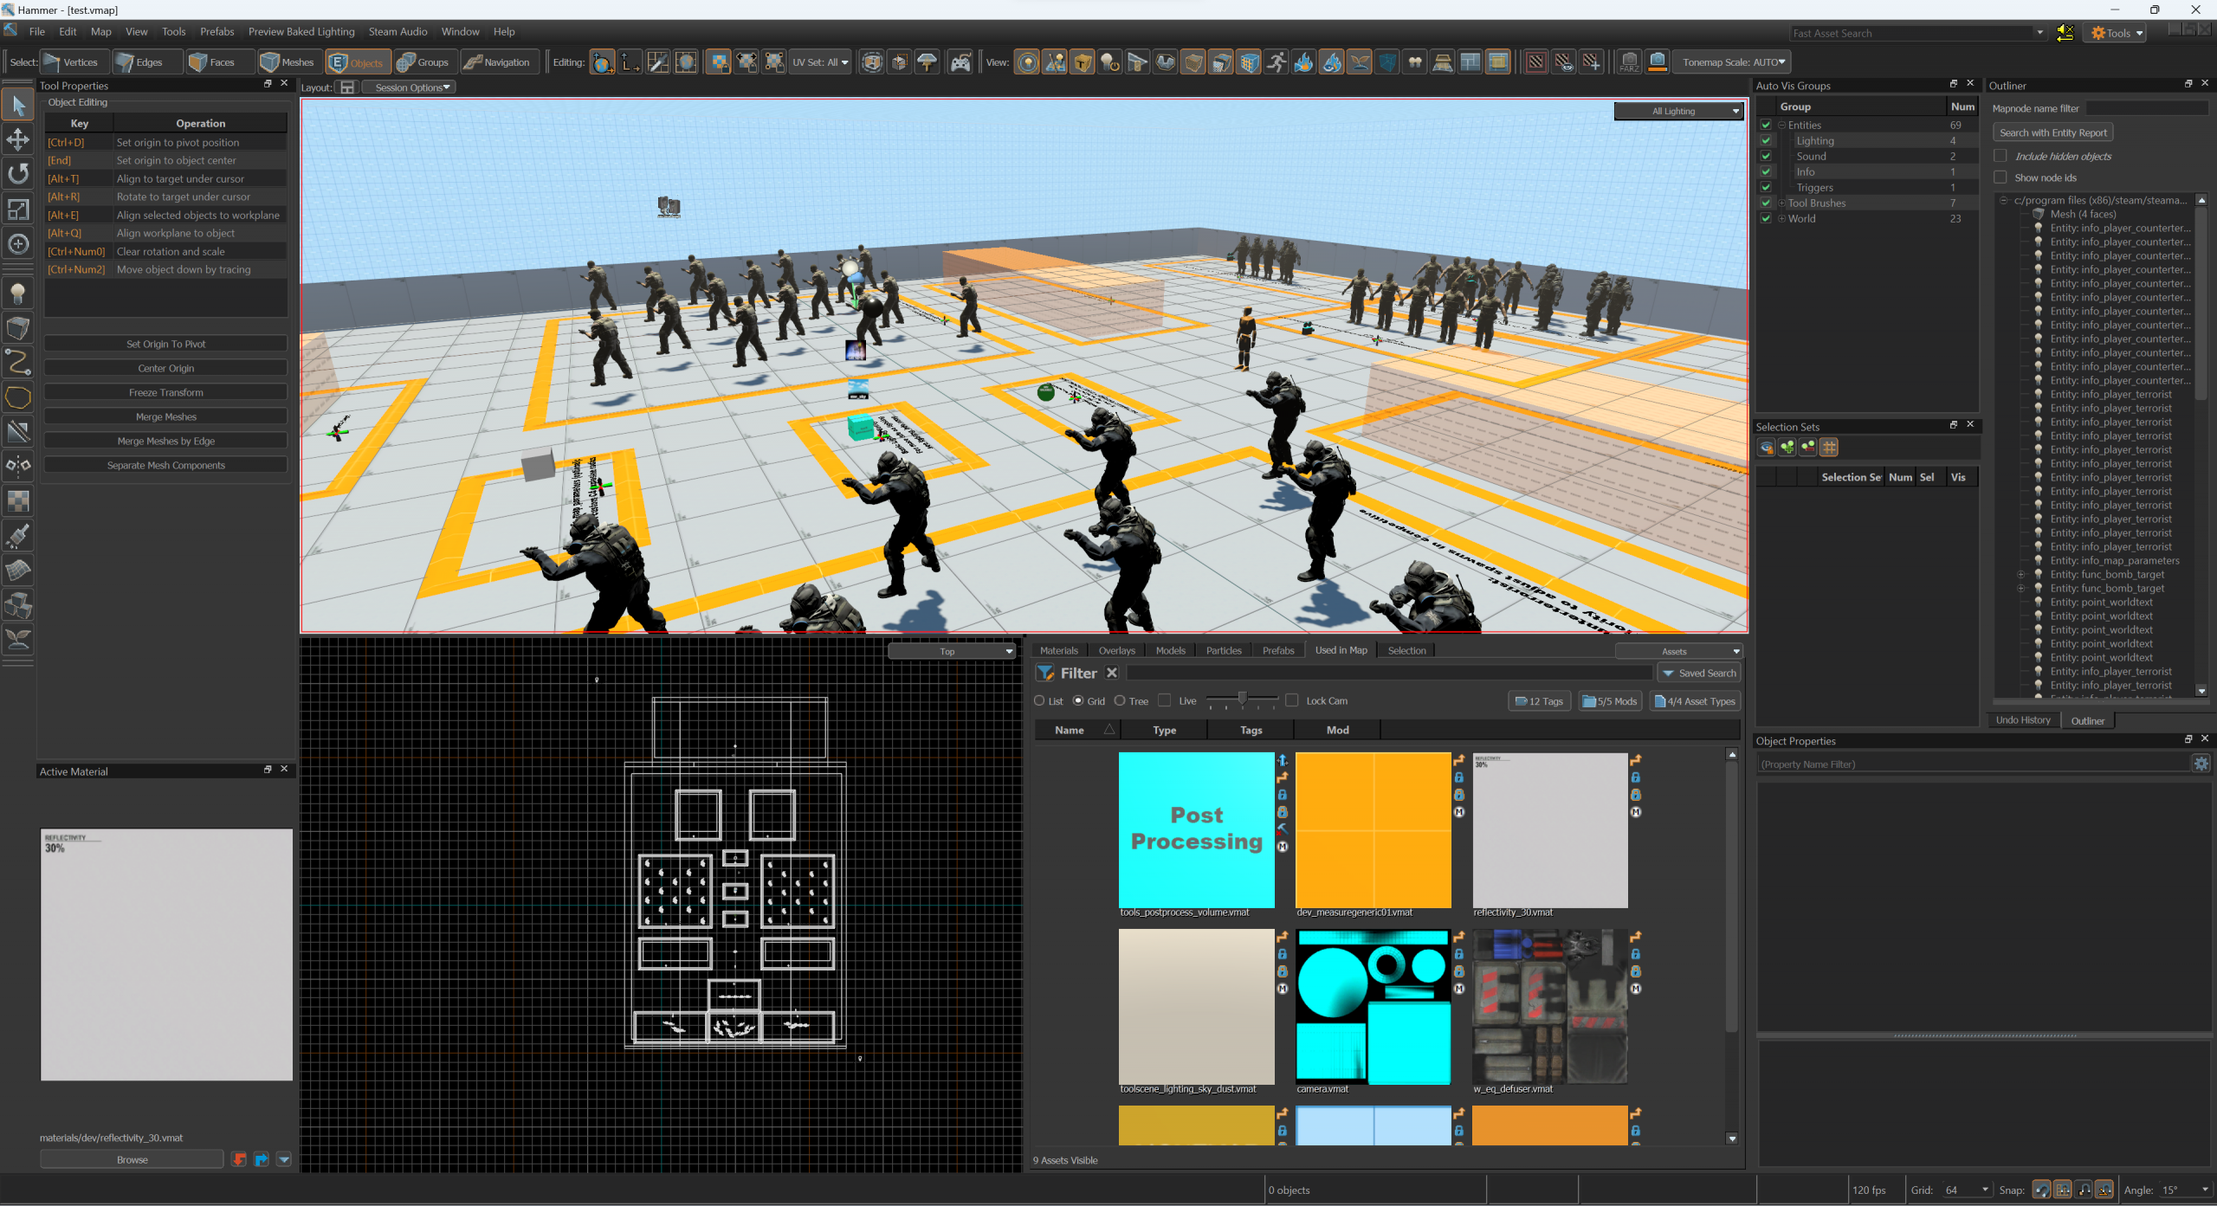The width and height of the screenshot is (2217, 1206).
Task: Select the Clipping tool
Action: click(18, 432)
